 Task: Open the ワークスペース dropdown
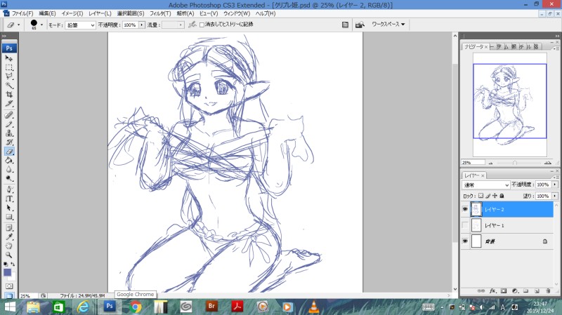coord(388,25)
